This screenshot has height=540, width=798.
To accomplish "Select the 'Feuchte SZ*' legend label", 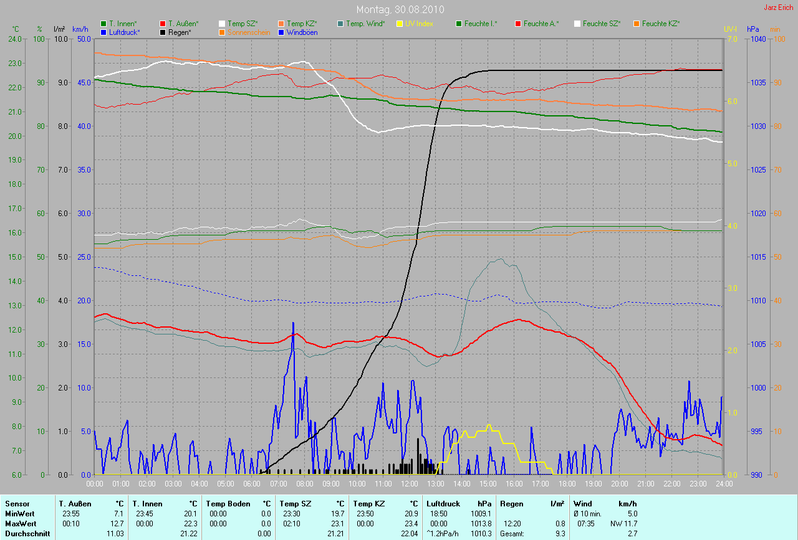I will click(x=602, y=24).
